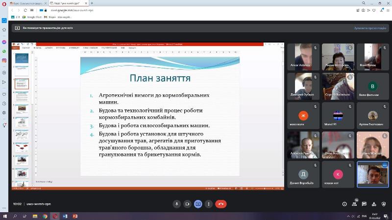This screenshot has height=220, width=392.
Task: Turn off the camera in Meet
Action: click(187, 204)
